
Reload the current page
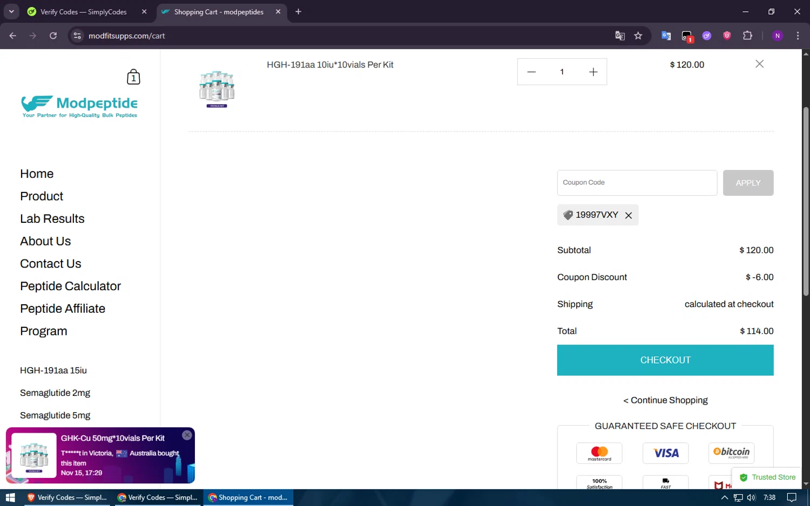point(53,36)
